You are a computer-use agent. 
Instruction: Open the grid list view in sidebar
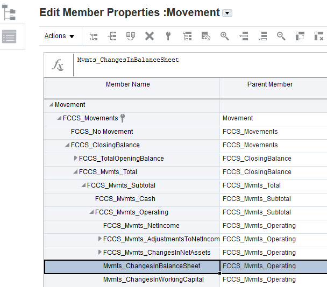point(9,37)
